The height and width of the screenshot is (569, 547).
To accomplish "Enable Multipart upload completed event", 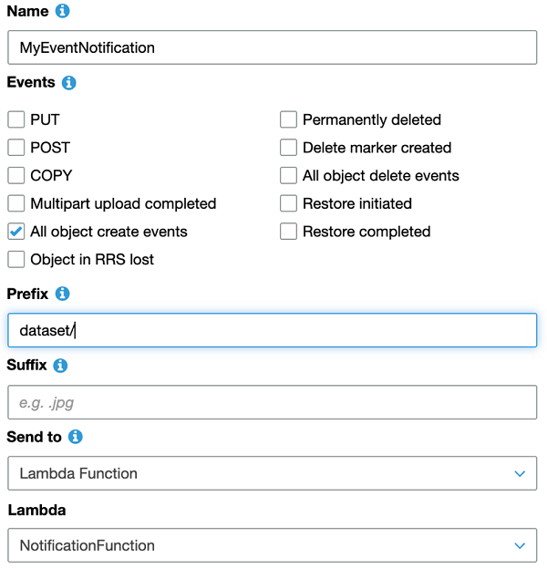I will point(15,203).
